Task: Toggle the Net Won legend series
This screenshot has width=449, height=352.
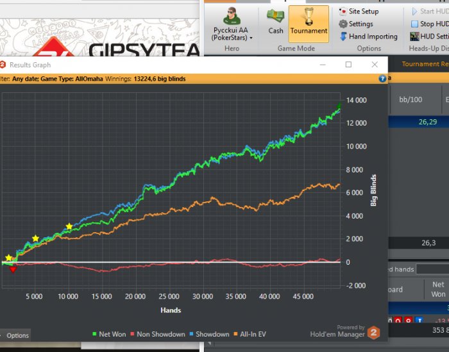Action: click(x=109, y=334)
